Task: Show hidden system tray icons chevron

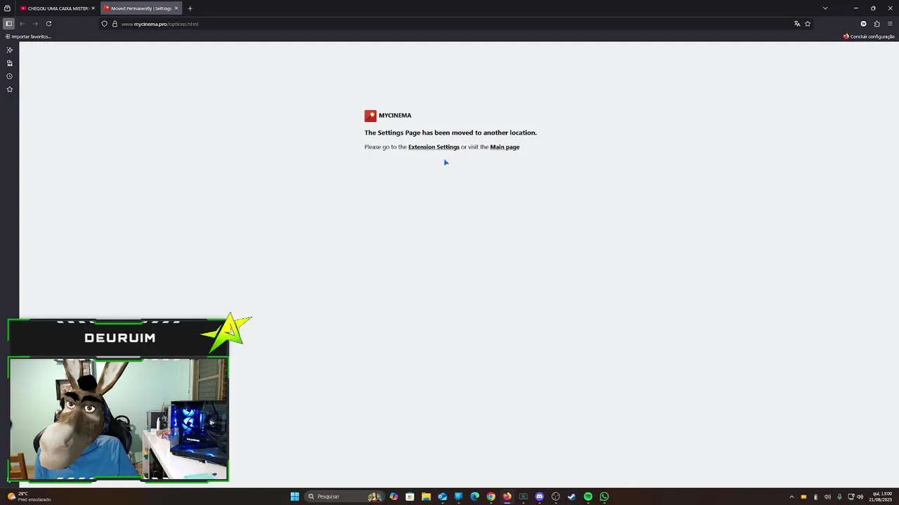Action: (792, 497)
